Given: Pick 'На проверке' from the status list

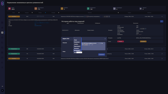Looking at the screenshot, I should pyautogui.click(x=77, y=50).
